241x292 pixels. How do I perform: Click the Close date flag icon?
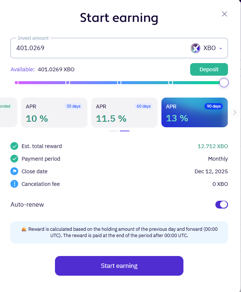click(14, 171)
